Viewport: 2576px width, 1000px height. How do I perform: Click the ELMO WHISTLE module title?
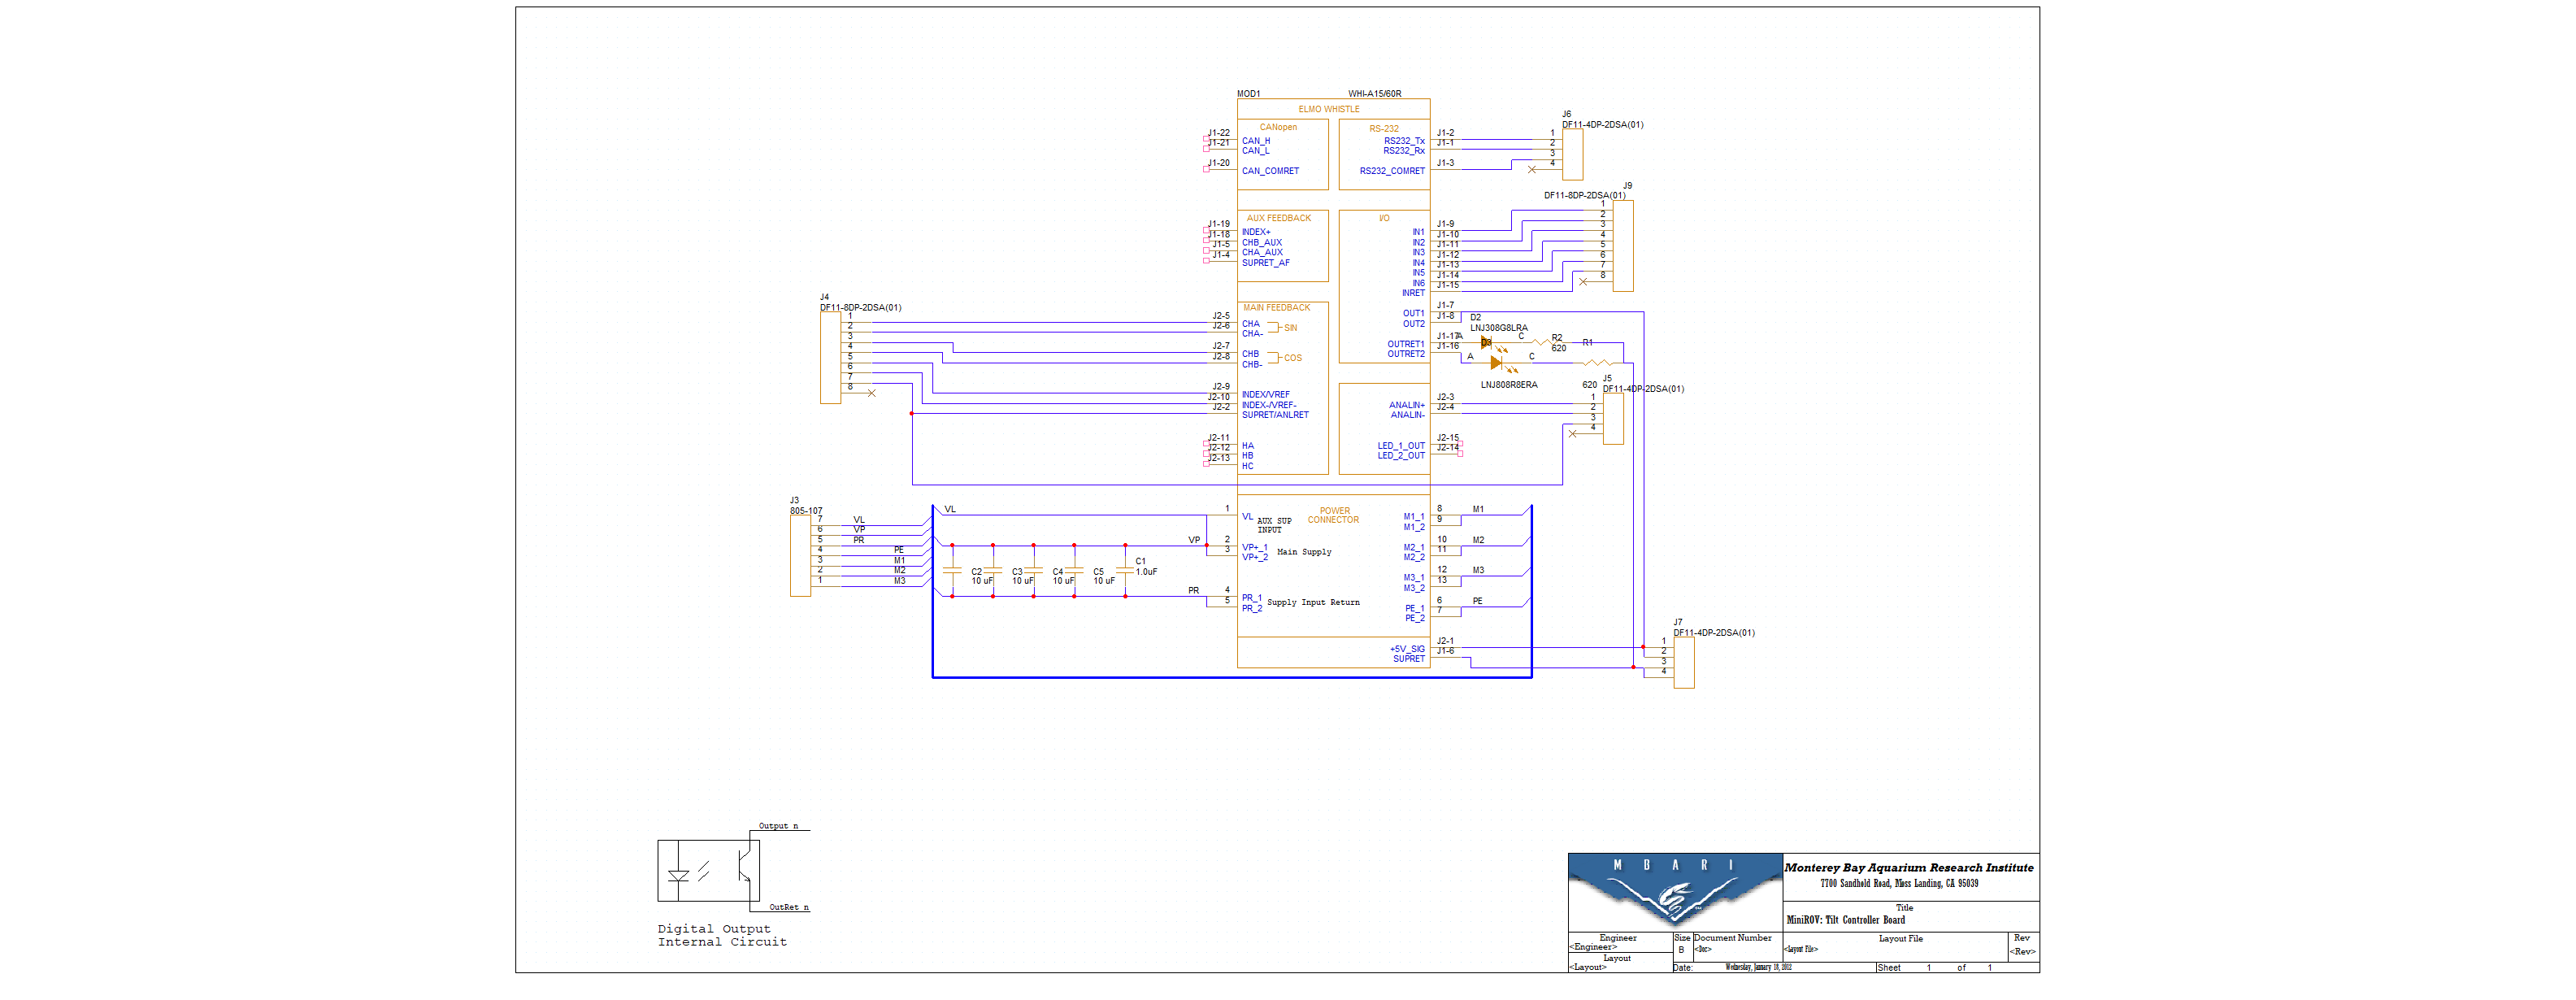point(1329,109)
